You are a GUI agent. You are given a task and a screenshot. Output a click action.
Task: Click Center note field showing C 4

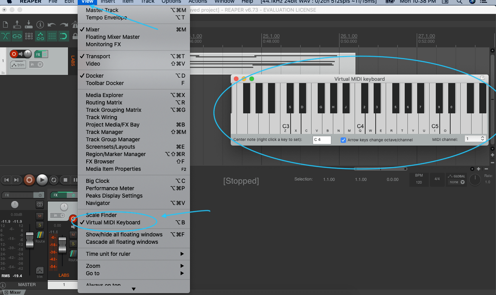tap(322, 140)
